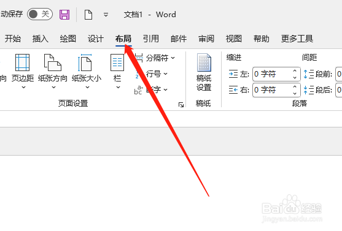Click the New blank document icon
The width and height of the screenshot is (342, 231).
(88, 15)
